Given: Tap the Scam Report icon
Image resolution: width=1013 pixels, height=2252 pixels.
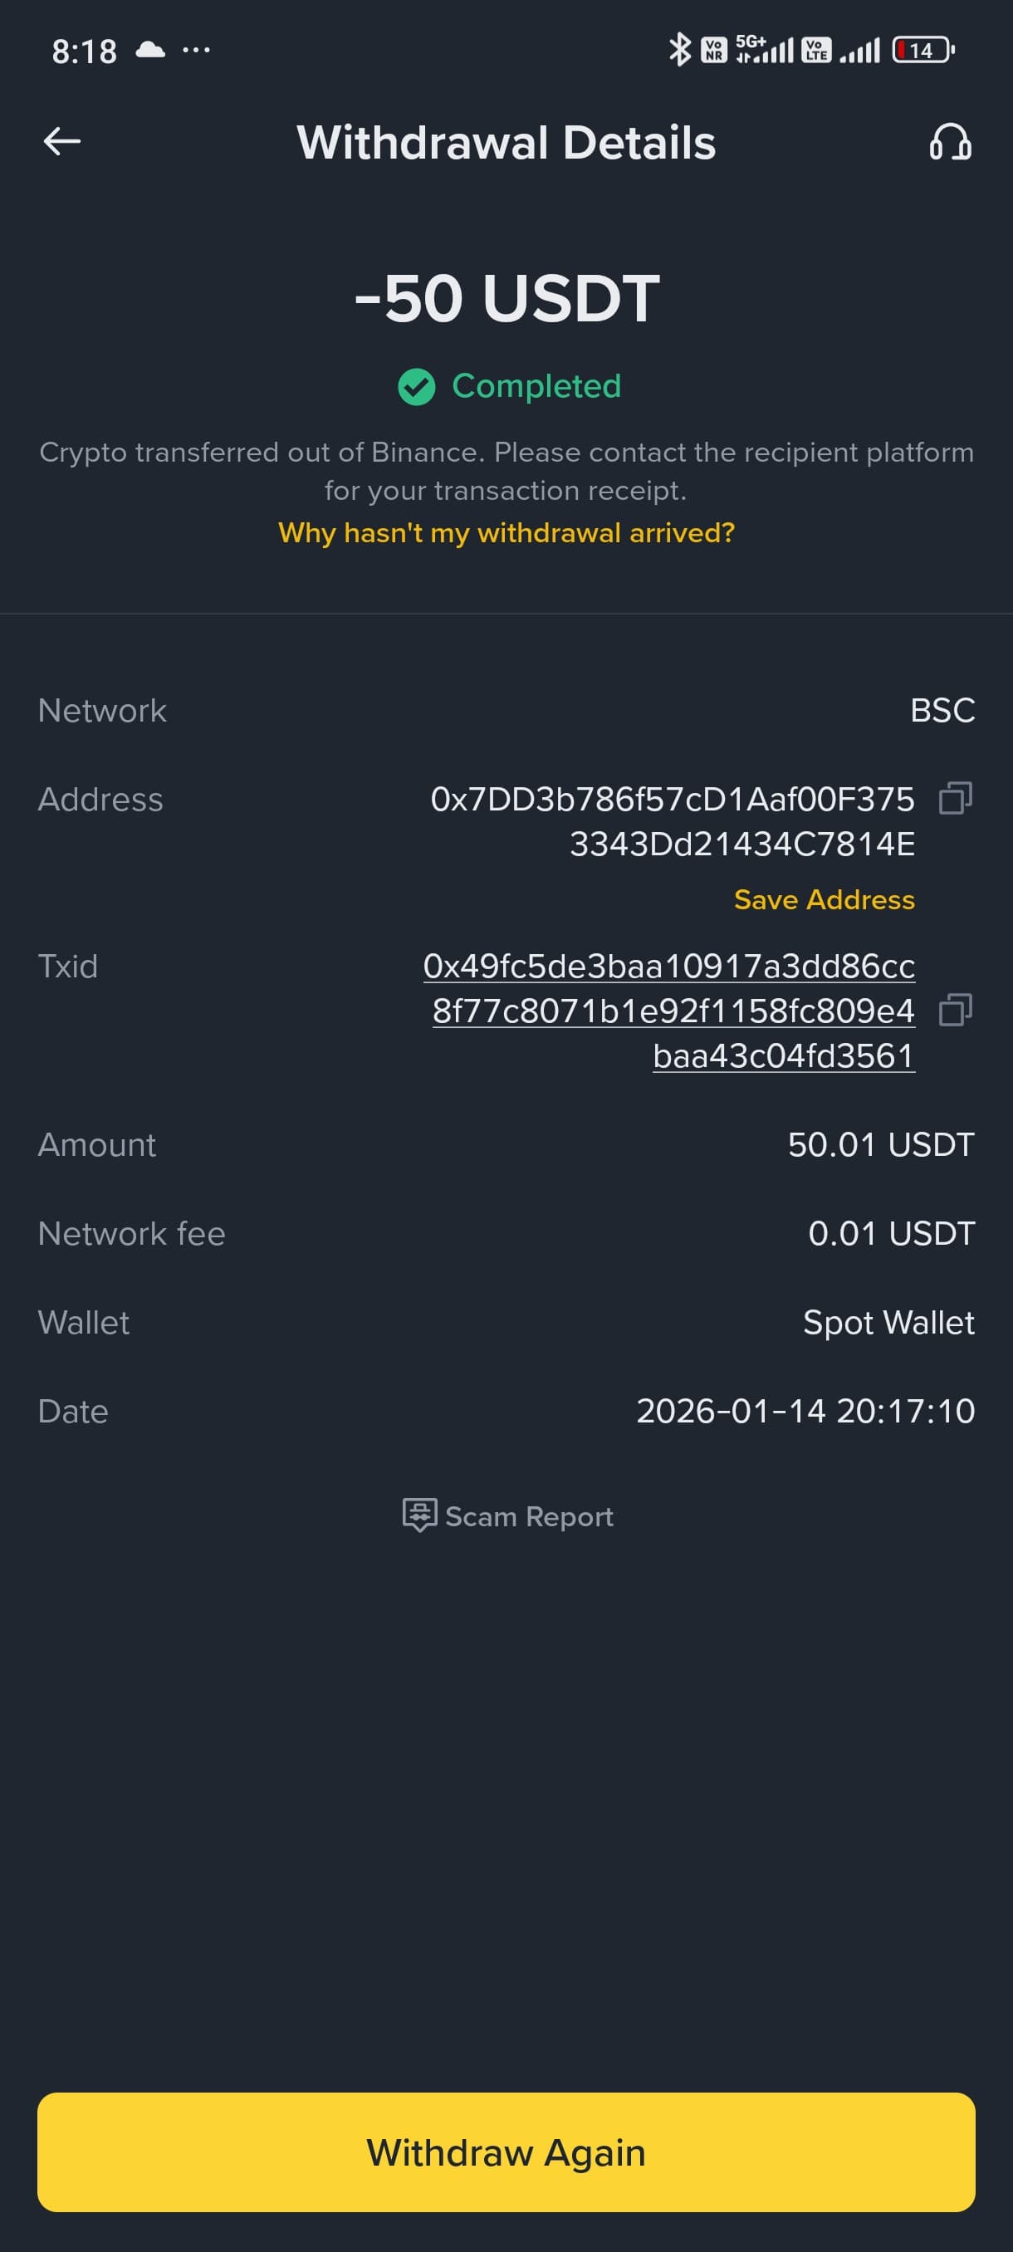Looking at the screenshot, I should click(x=418, y=1514).
